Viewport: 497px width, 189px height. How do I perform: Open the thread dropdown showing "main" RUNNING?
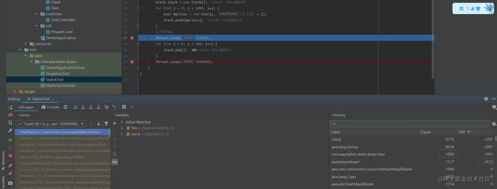pos(50,124)
